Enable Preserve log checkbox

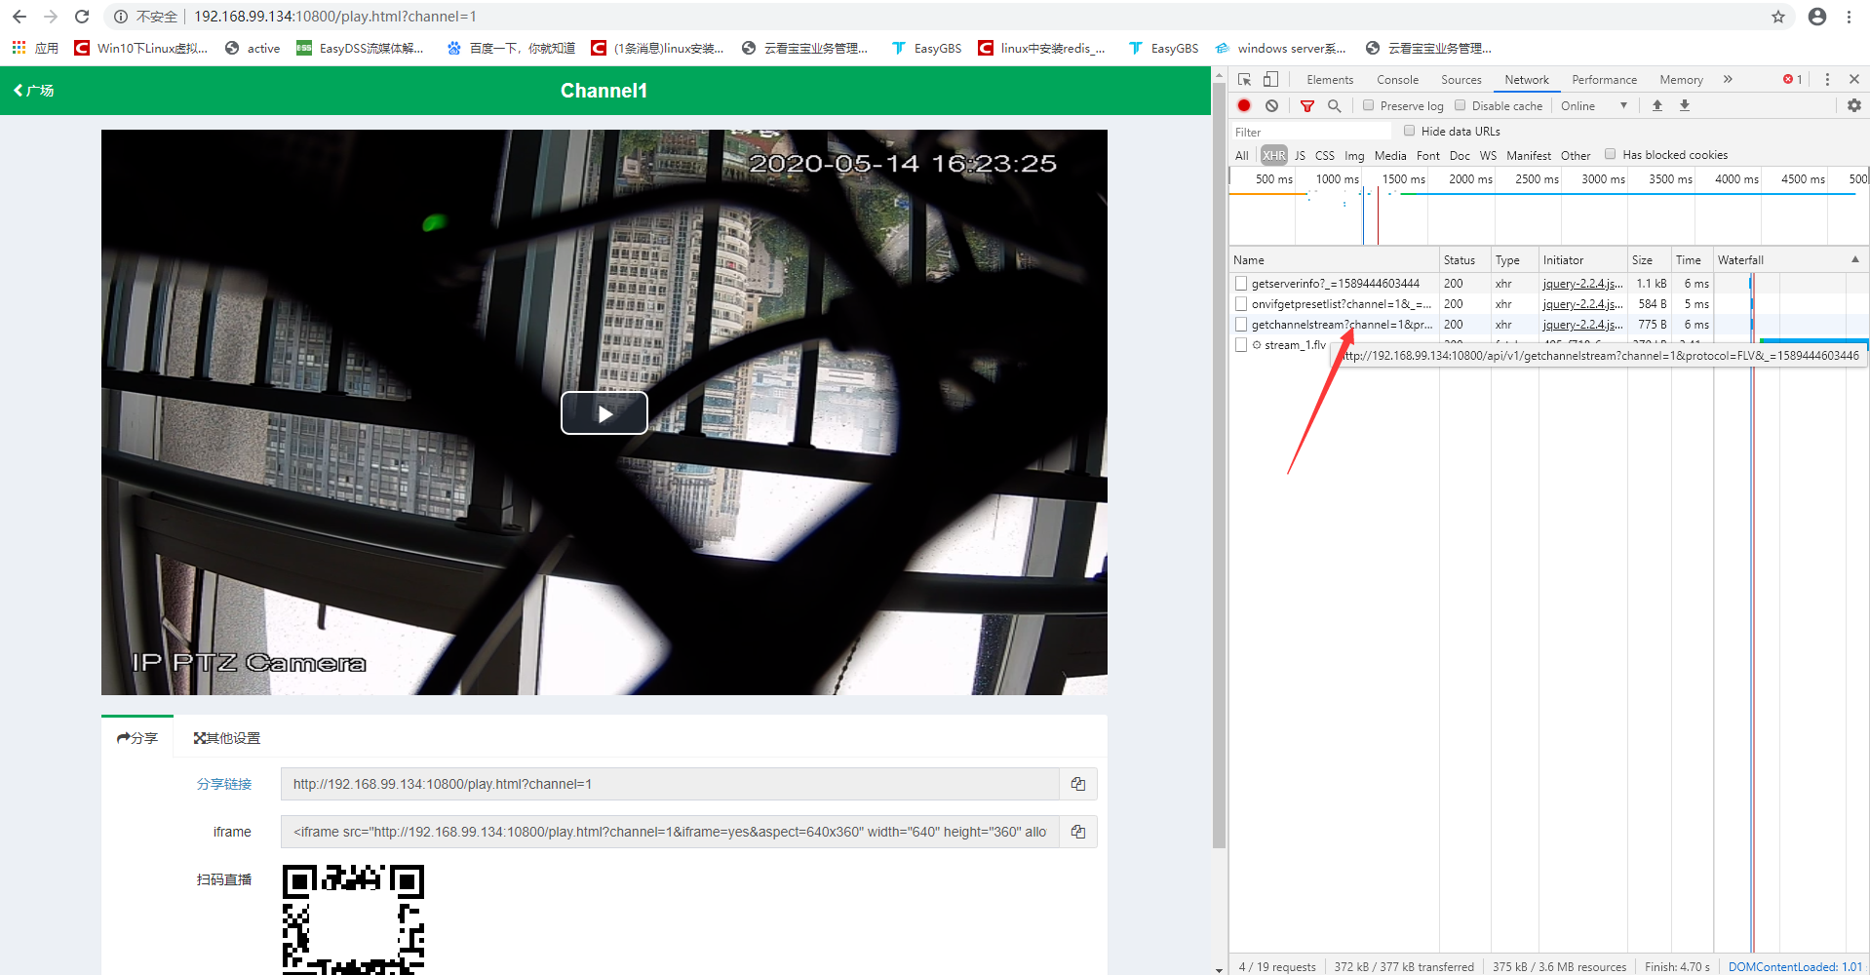click(x=1368, y=105)
